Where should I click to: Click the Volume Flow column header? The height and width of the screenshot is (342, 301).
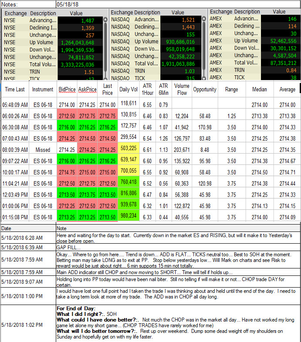(x=182, y=90)
